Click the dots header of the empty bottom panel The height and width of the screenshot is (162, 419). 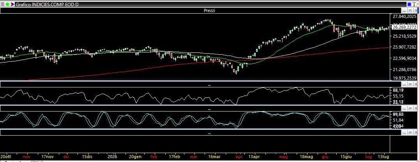pyautogui.click(x=201, y=133)
